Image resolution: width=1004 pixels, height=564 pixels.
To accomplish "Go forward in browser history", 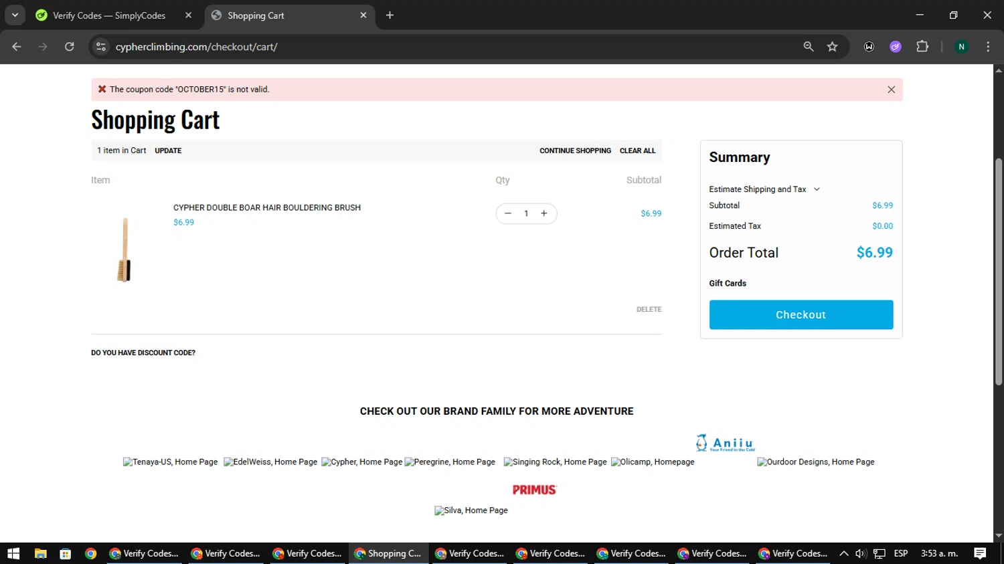I will tap(43, 47).
